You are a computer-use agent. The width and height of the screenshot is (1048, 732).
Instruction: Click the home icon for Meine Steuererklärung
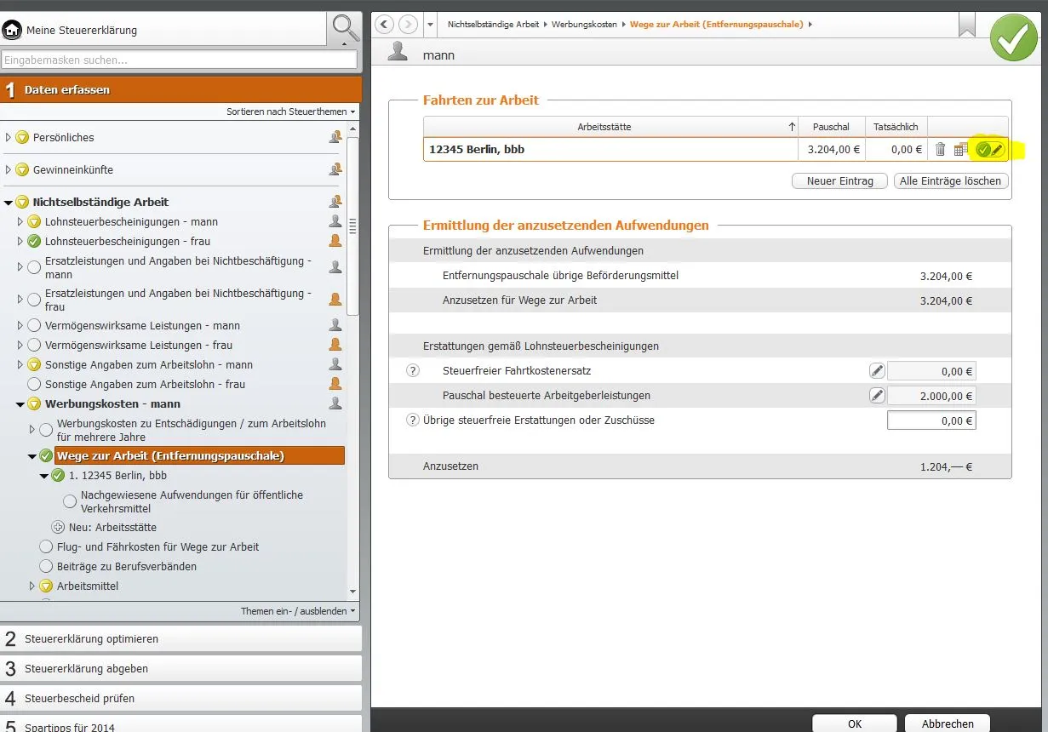(13, 30)
